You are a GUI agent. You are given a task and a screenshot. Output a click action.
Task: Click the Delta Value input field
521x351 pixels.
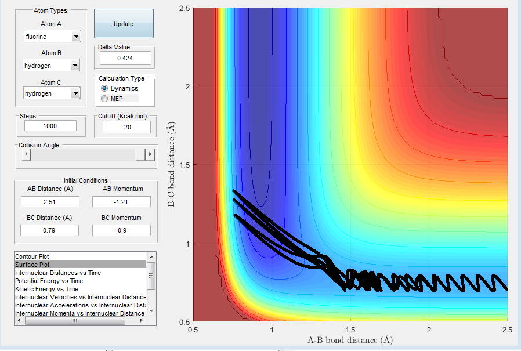[125, 58]
